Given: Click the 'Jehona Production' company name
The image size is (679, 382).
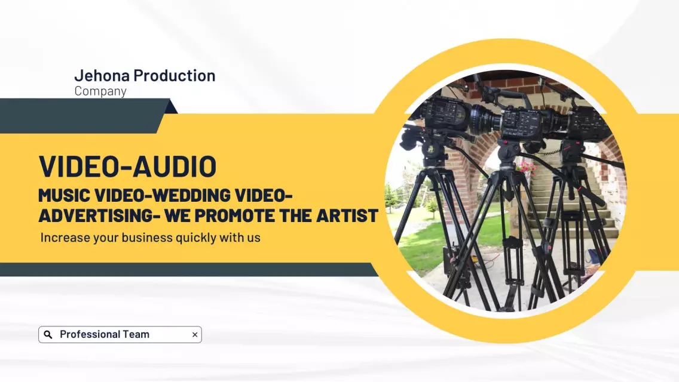Looking at the screenshot, I should tap(145, 75).
